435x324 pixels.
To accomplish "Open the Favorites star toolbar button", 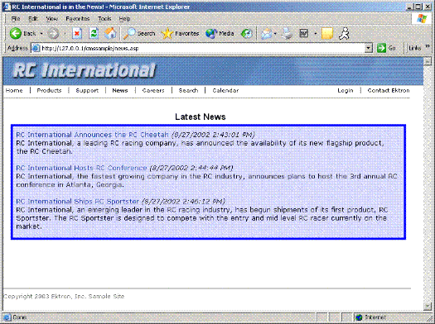I will (181, 34).
